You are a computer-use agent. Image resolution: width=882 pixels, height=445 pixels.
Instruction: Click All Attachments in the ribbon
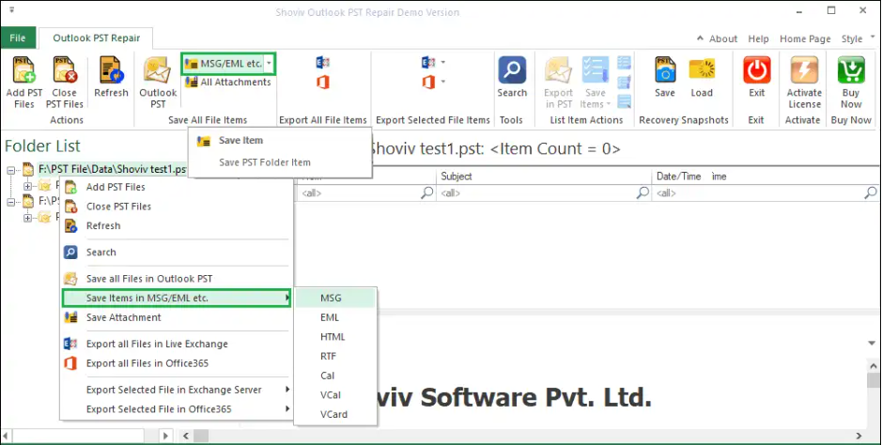tap(228, 82)
